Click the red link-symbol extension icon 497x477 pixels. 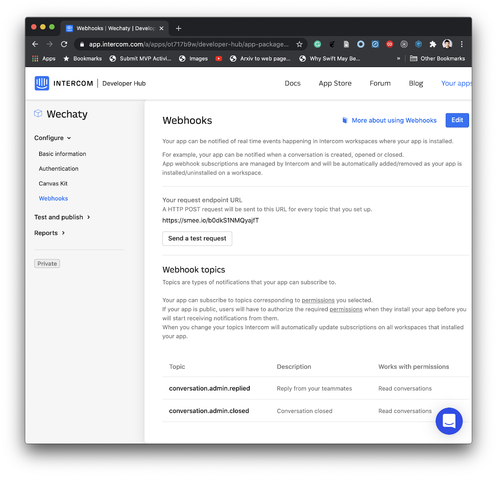coord(389,44)
